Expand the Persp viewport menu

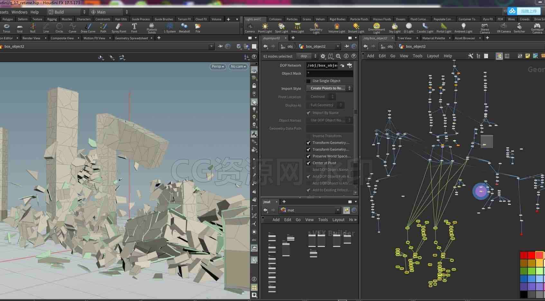click(218, 67)
